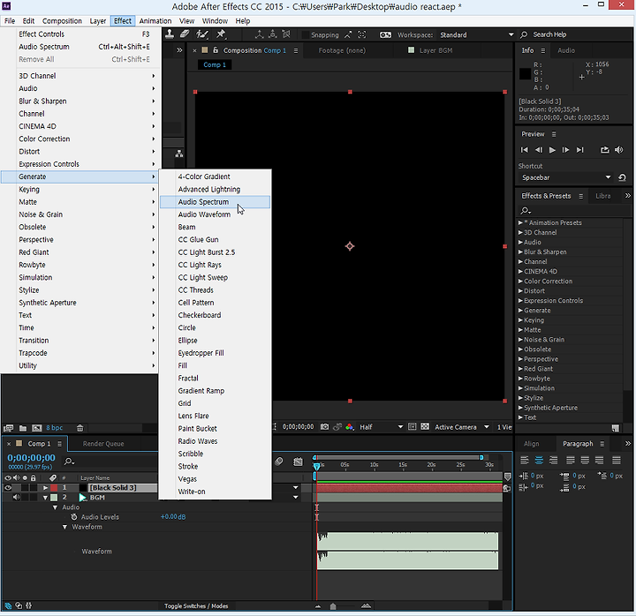Click the create new animation preset icon
636x616 pixels.
point(616,428)
